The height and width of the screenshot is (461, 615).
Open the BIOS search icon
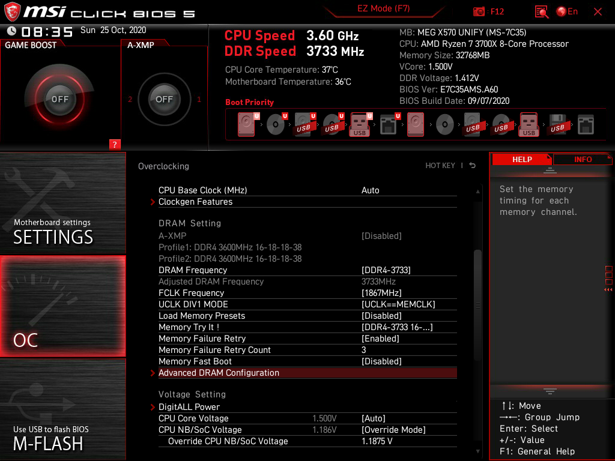pyautogui.click(x=541, y=11)
